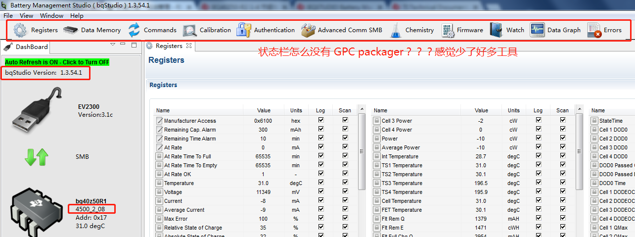Open the Help menu
Viewport: 635px width, 237px height.
click(77, 15)
